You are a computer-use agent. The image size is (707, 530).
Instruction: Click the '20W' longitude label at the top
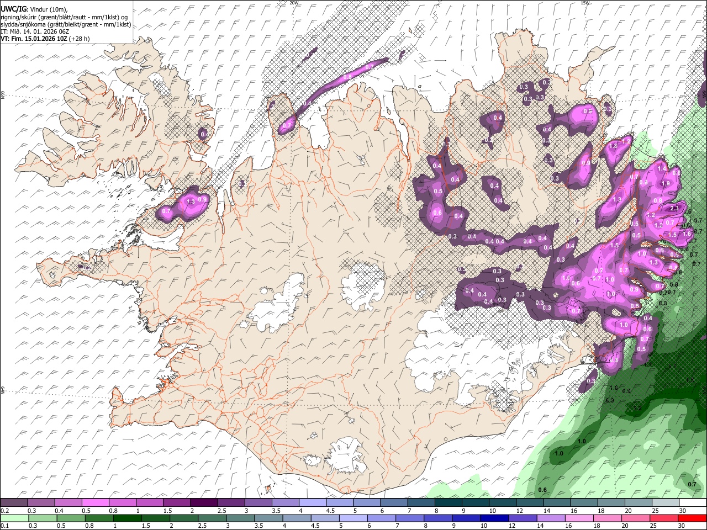point(294,3)
